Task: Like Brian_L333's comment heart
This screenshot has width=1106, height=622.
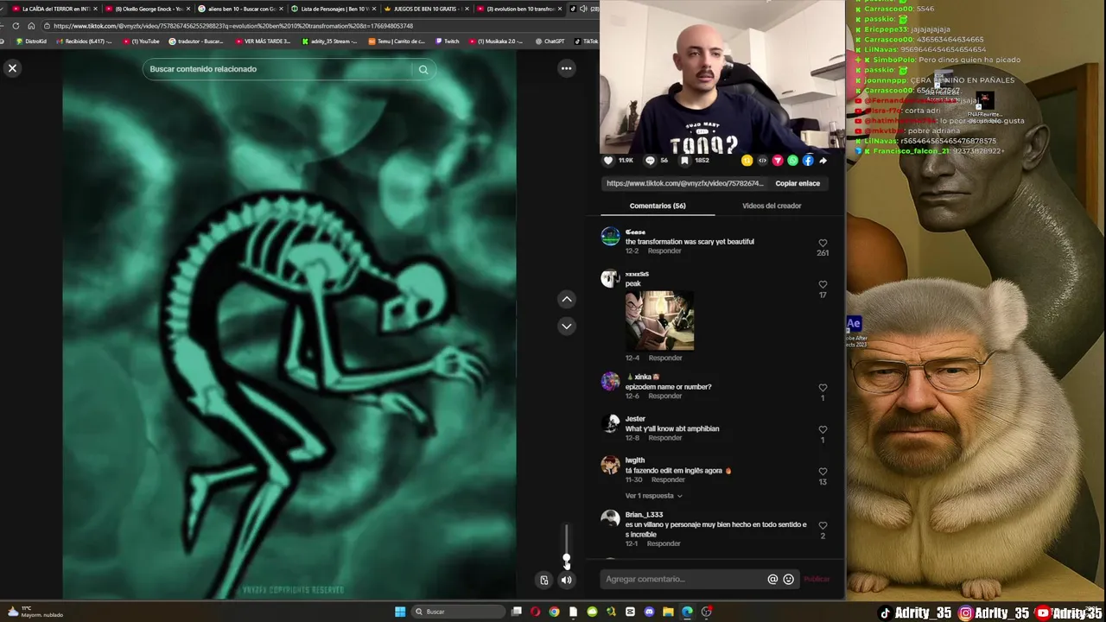Action: pyautogui.click(x=823, y=525)
